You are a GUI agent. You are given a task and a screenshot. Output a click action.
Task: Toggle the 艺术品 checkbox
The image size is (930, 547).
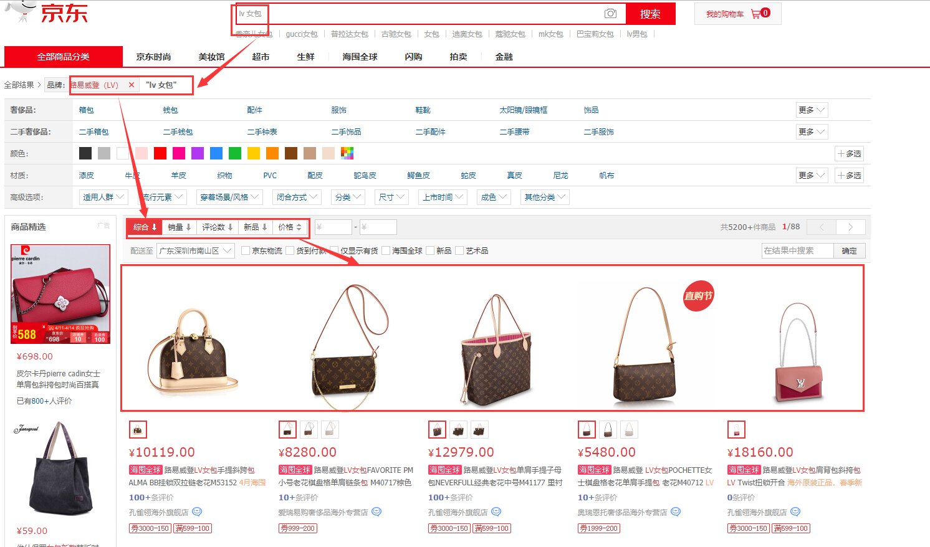point(459,250)
